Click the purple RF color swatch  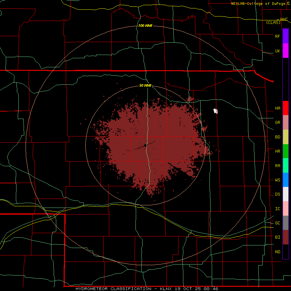pos(286,36)
